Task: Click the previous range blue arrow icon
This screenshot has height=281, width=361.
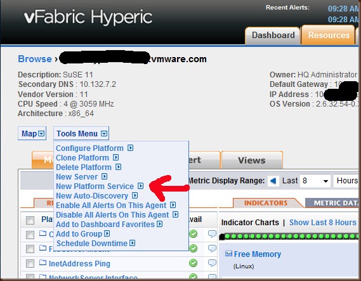Action: click(x=273, y=181)
